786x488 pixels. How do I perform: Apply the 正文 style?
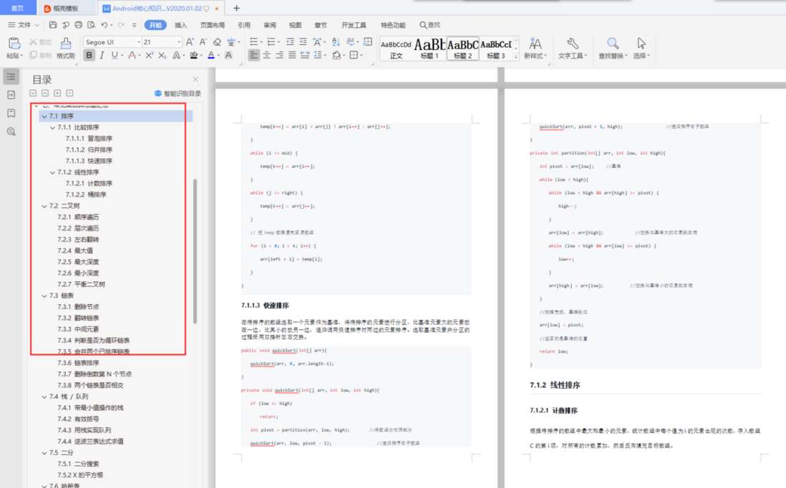396,48
